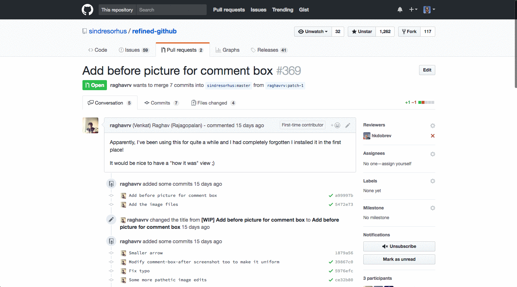Unsubscribe from notifications

[399, 246]
